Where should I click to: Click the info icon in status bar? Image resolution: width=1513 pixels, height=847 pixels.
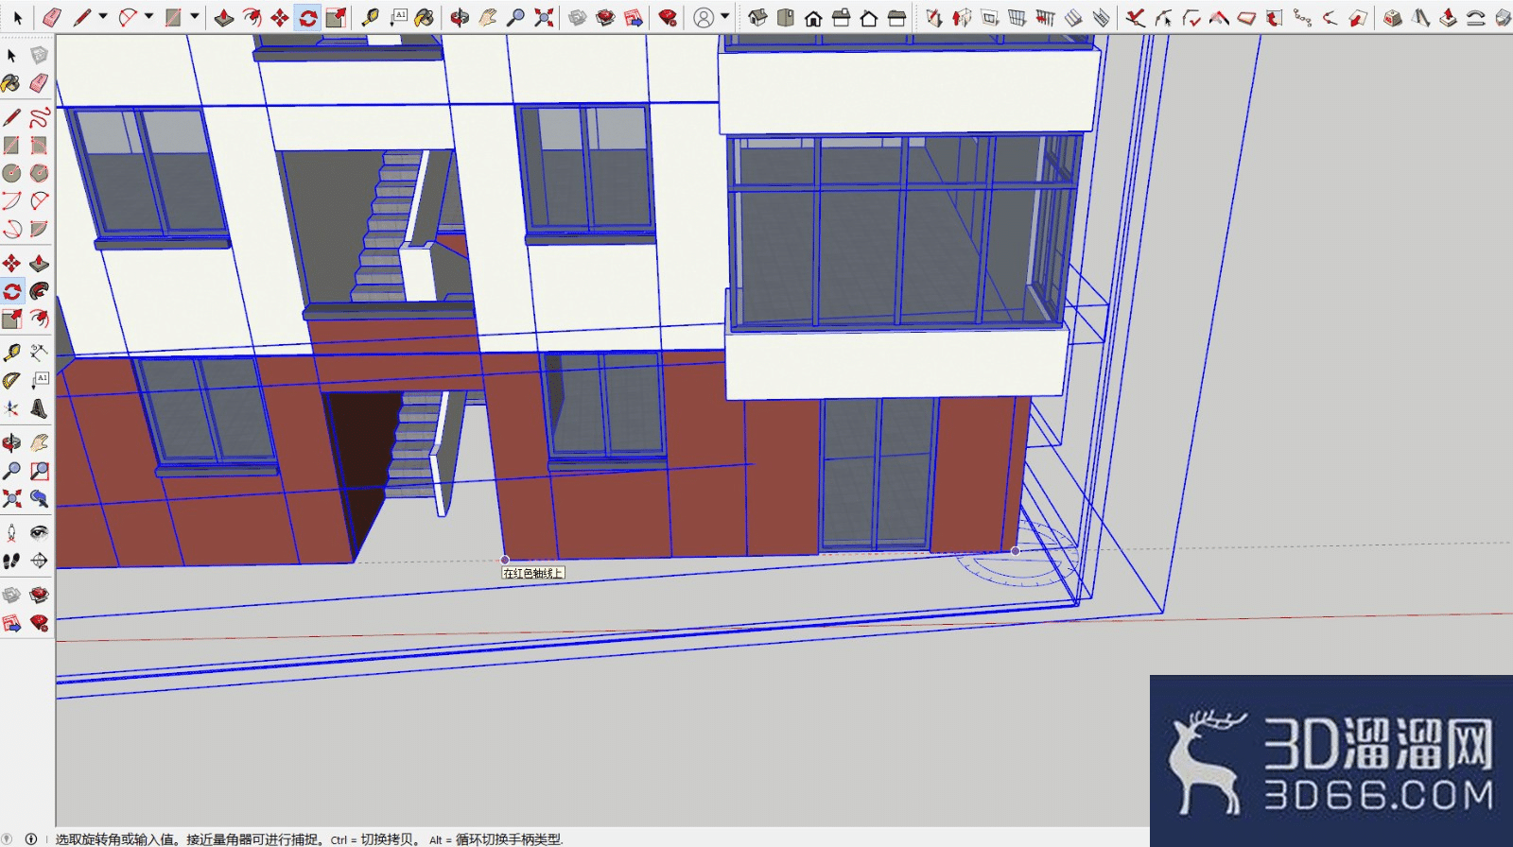(x=31, y=838)
